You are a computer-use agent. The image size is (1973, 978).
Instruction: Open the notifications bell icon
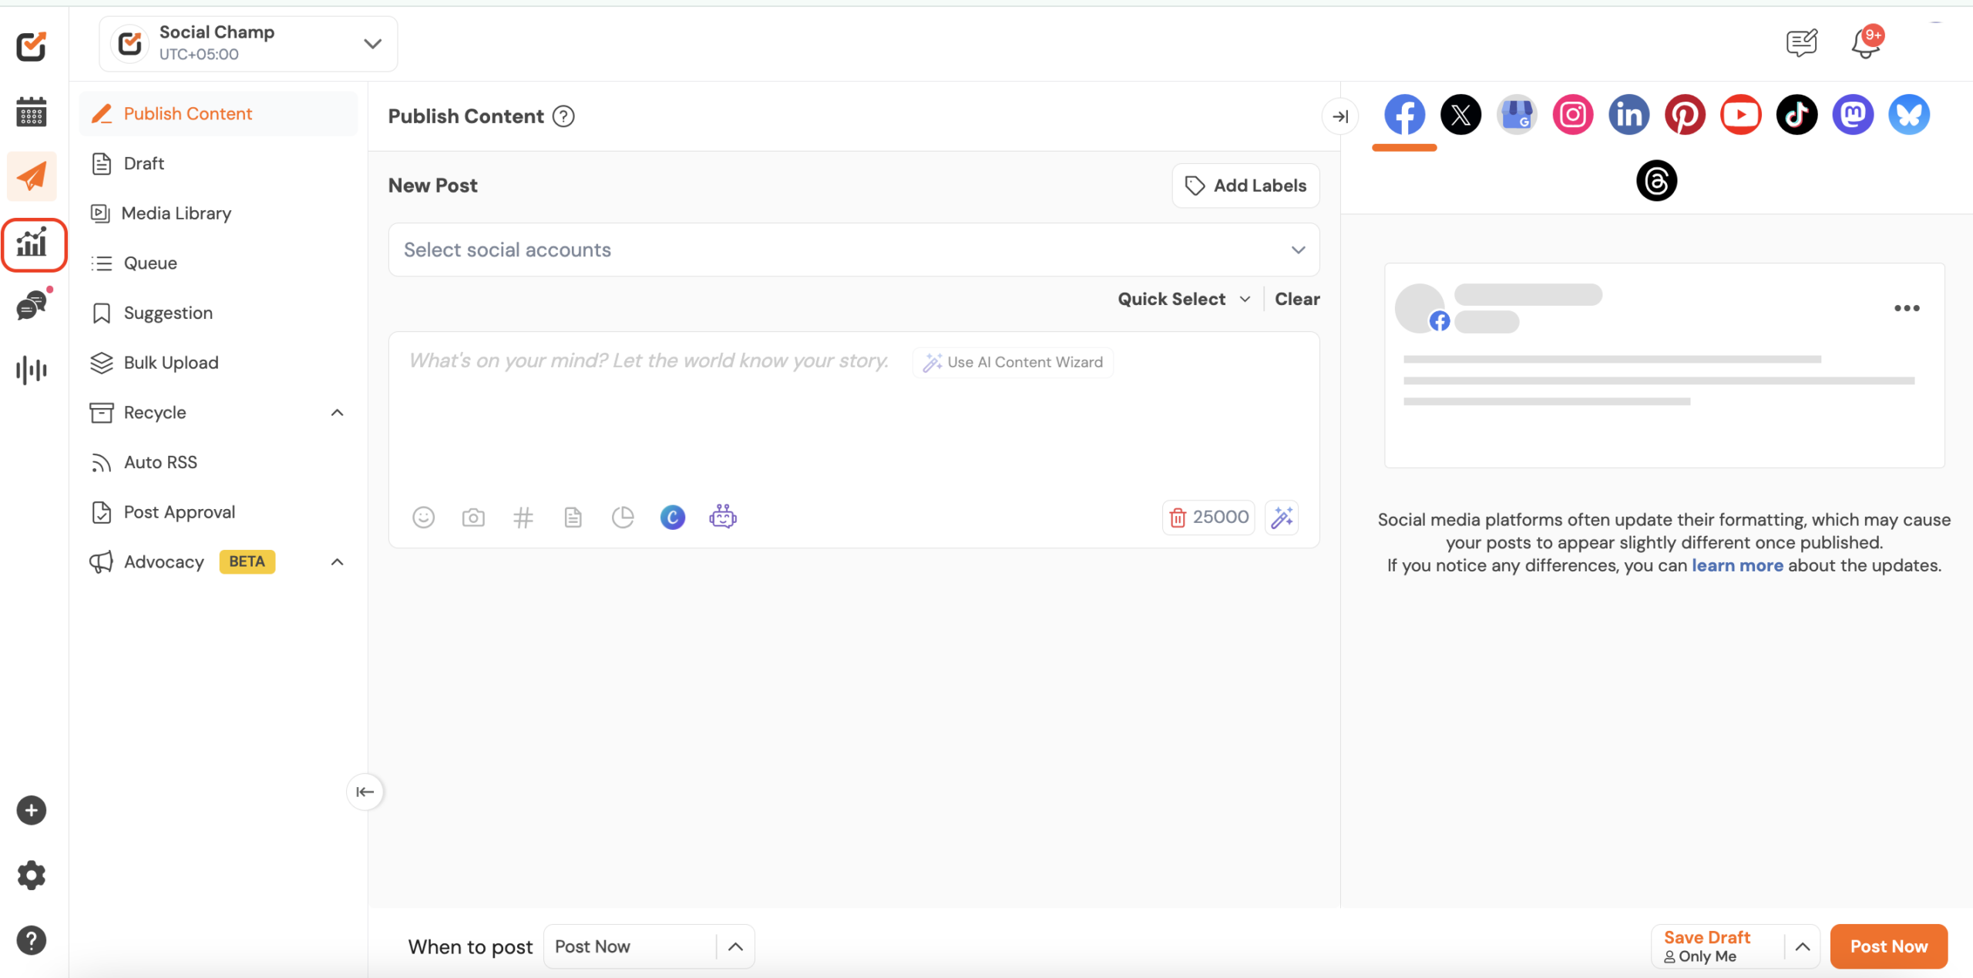pyautogui.click(x=1865, y=43)
